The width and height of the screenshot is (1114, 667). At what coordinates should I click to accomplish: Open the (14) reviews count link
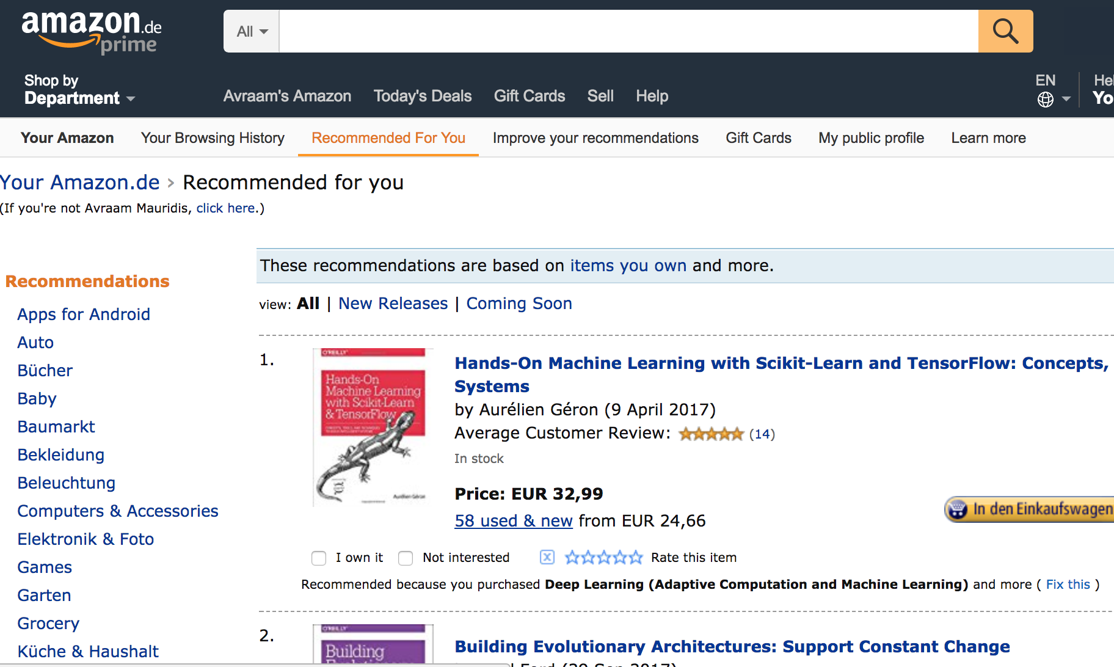point(762,434)
